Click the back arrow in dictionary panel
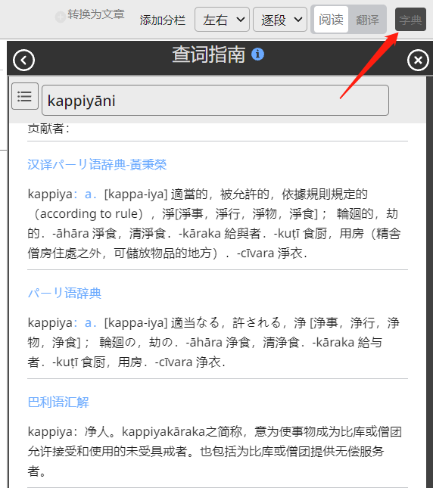This screenshot has height=488, width=433. 23,60
